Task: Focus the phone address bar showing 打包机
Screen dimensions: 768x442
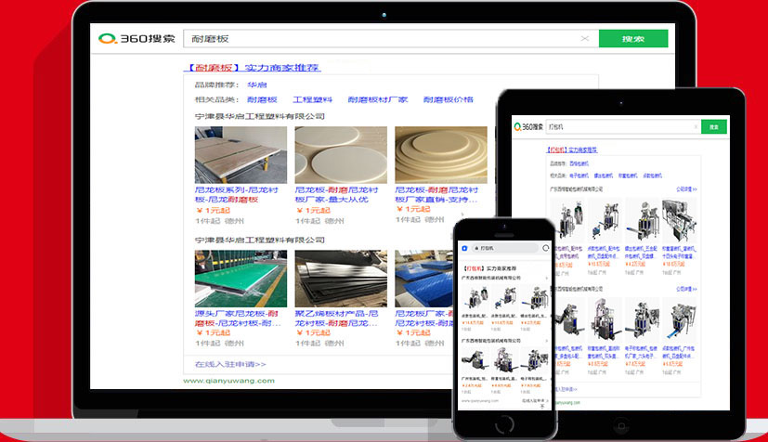Action: [x=504, y=248]
